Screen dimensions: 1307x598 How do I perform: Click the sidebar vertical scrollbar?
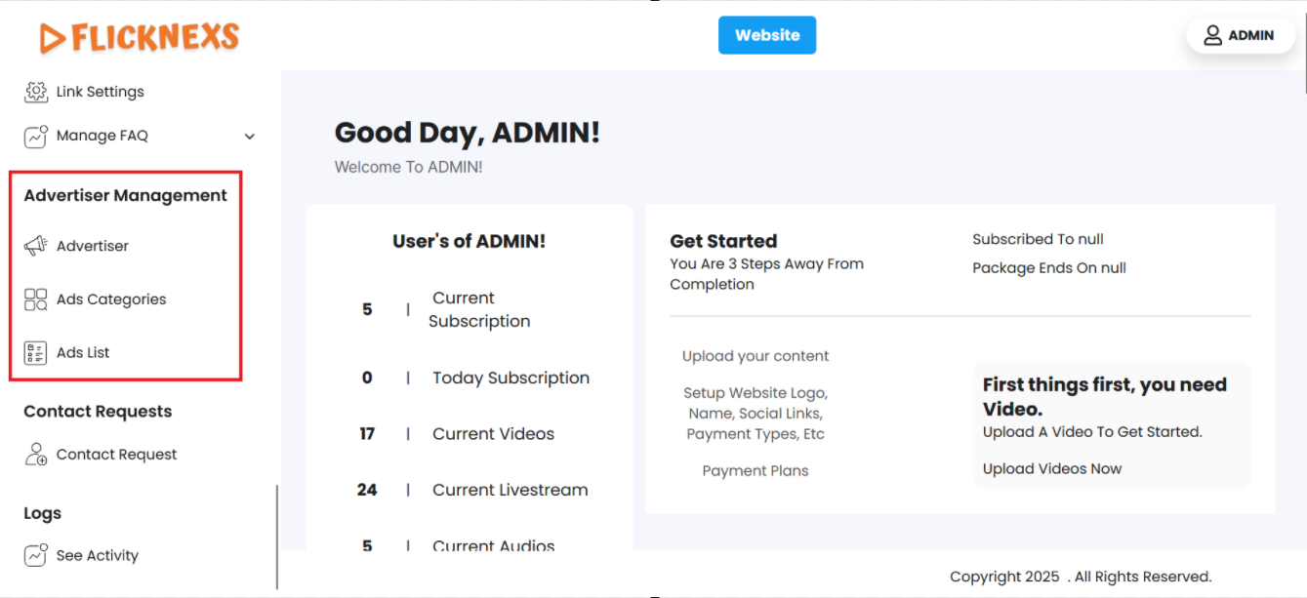coord(277,537)
